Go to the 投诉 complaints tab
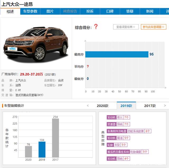 [90, 11]
